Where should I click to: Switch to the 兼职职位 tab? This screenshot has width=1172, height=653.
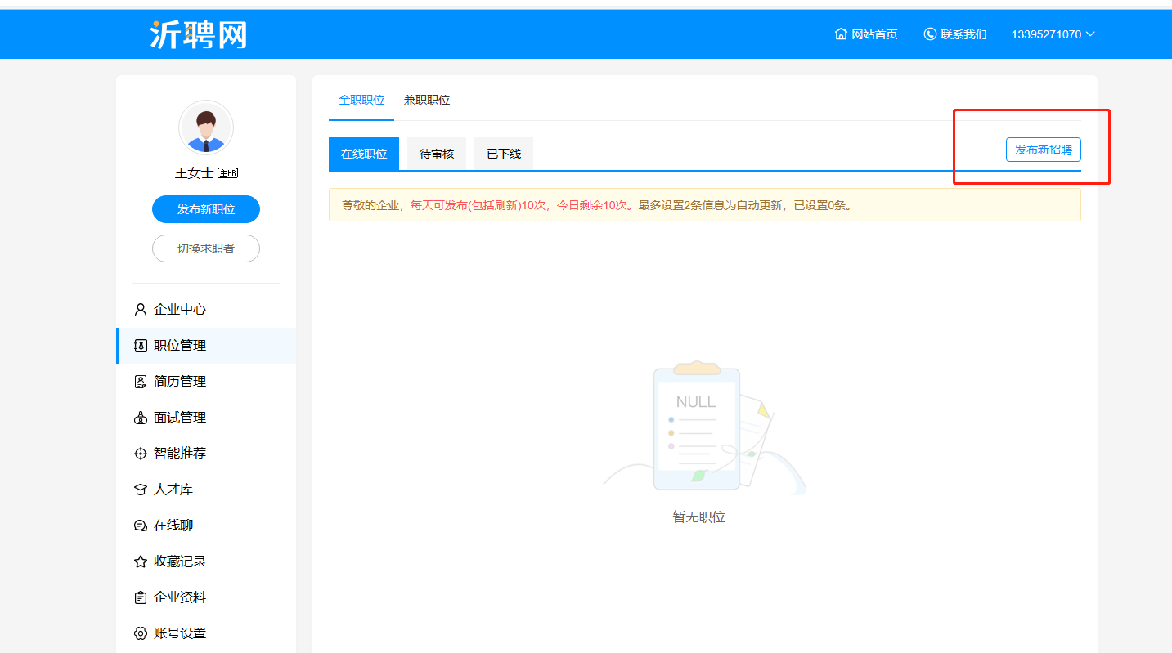click(427, 100)
